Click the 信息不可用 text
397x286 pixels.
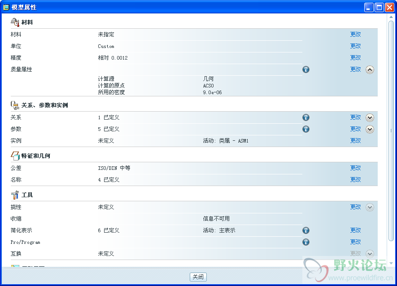click(216, 219)
